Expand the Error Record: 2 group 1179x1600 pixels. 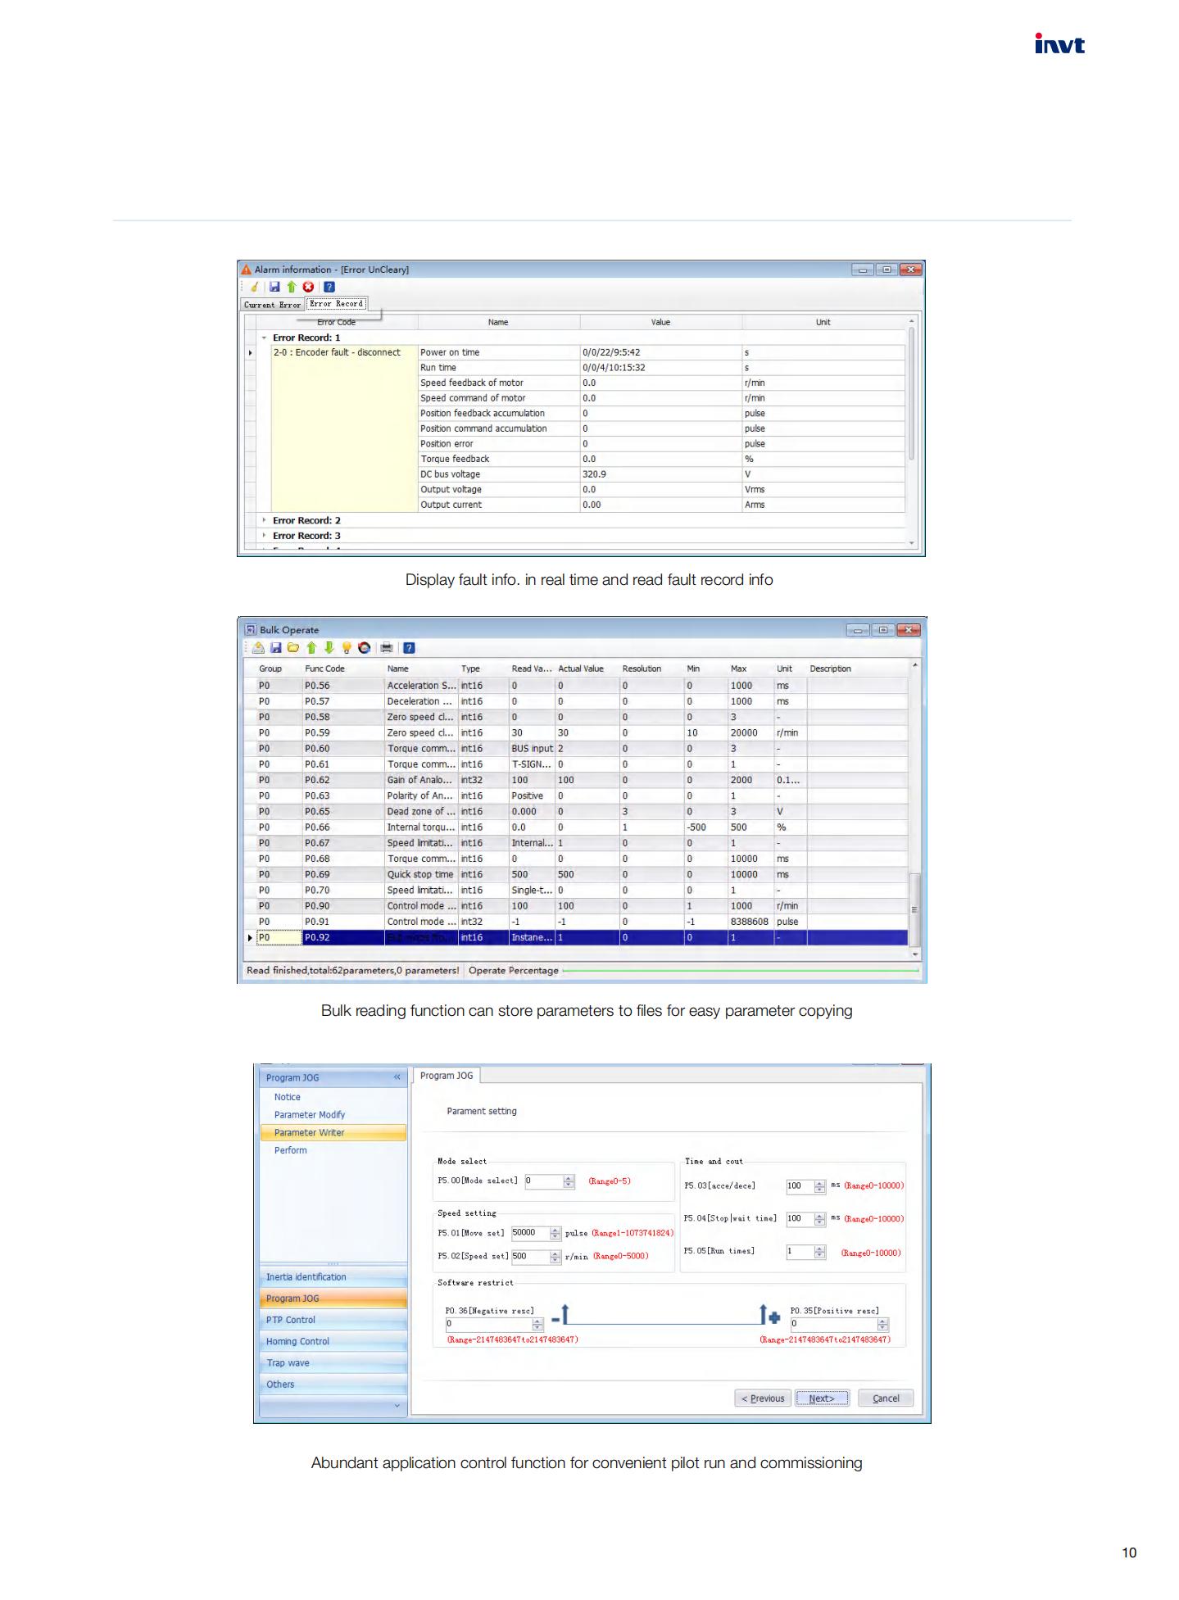click(264, 520)
